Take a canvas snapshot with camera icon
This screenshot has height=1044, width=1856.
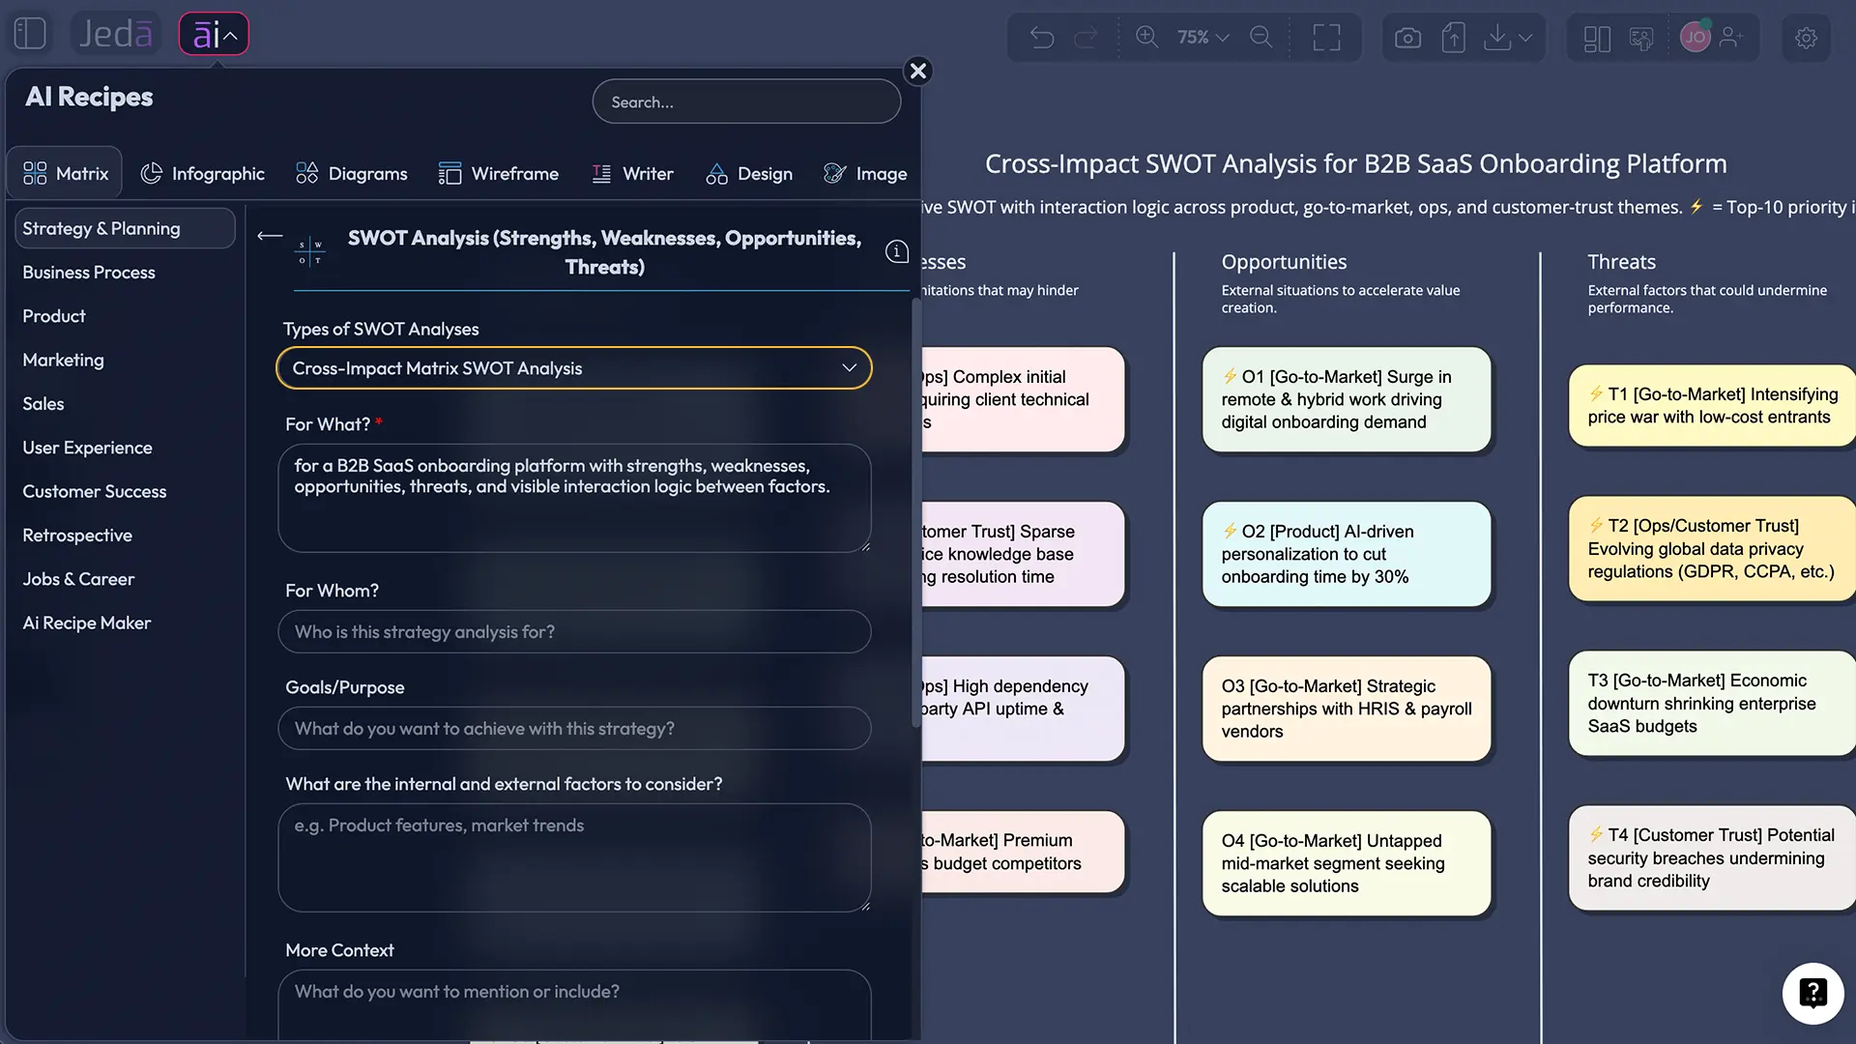pyautogui.click(x=1407, y=38)
